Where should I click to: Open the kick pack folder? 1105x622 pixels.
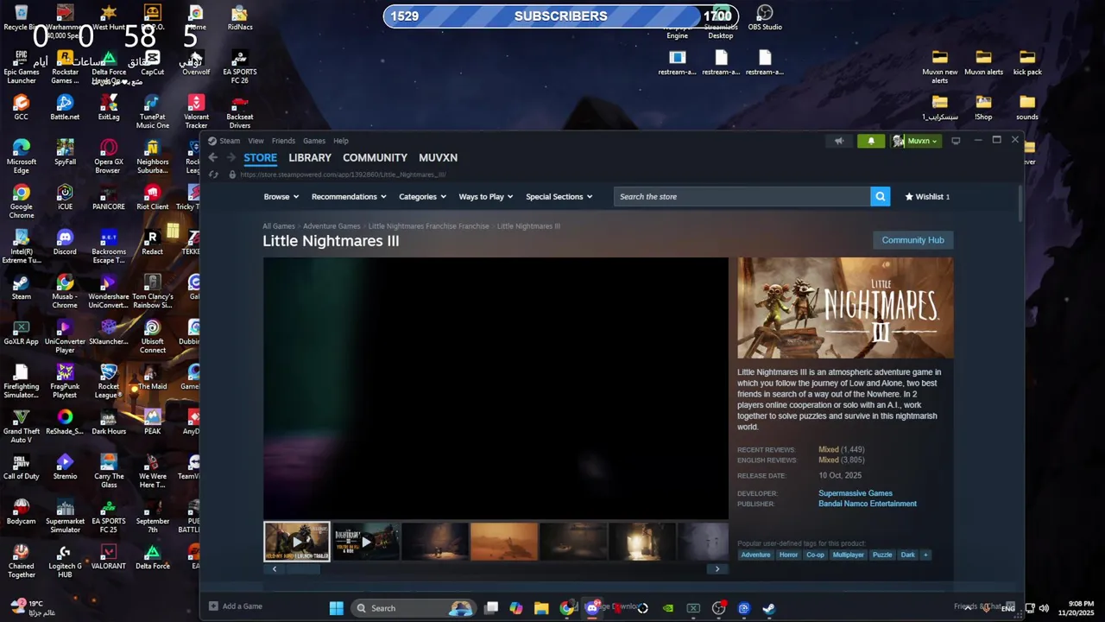(1027, 62)
